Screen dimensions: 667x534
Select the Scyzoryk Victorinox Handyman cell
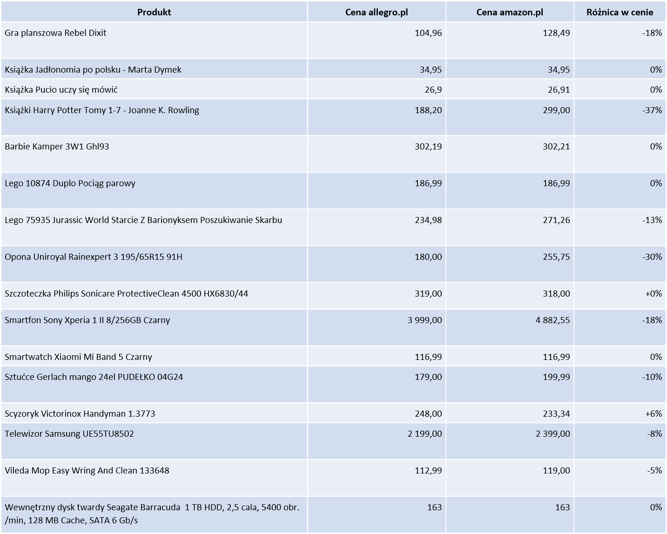80,413
